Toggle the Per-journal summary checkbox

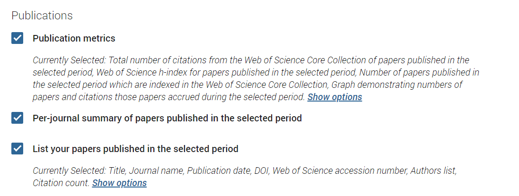click(x=17, y=118)
